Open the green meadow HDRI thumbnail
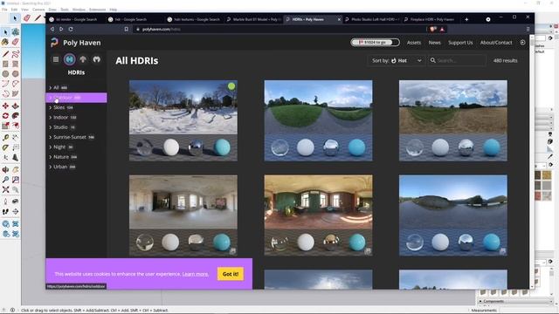559x314 pixels. tap(318, 120)
